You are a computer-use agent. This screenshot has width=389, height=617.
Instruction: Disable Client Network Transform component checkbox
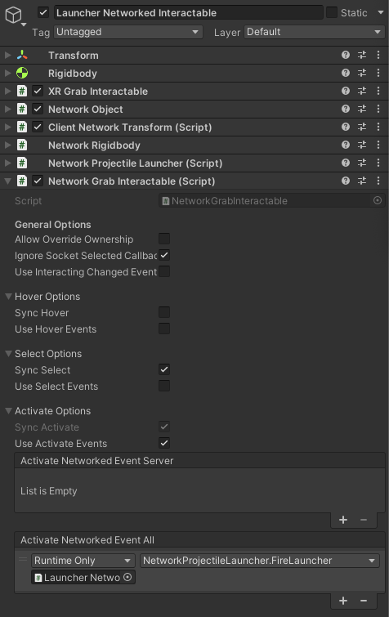38,127
